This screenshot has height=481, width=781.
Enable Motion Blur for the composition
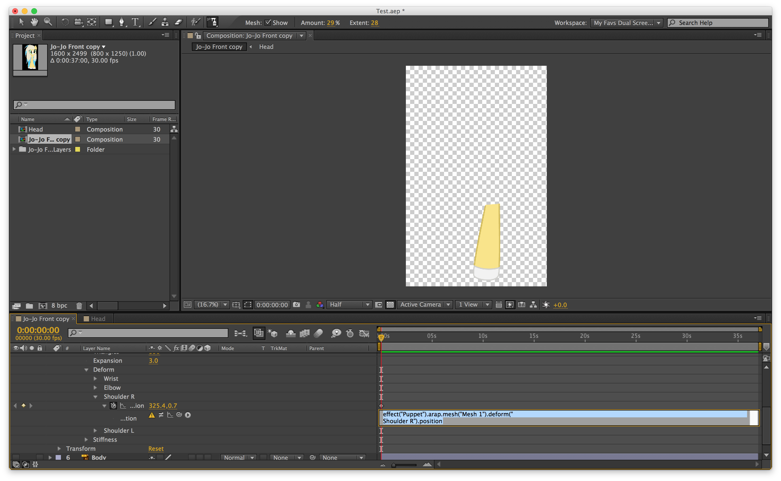point(319,333)
